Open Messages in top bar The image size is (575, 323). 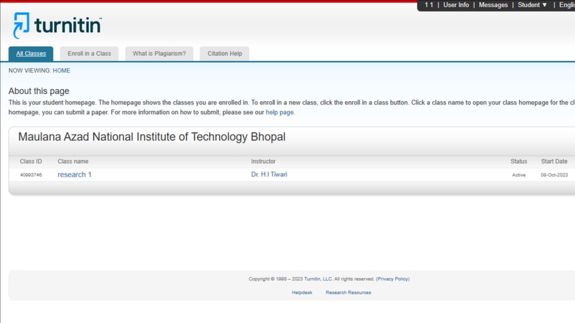pos(493,5)
